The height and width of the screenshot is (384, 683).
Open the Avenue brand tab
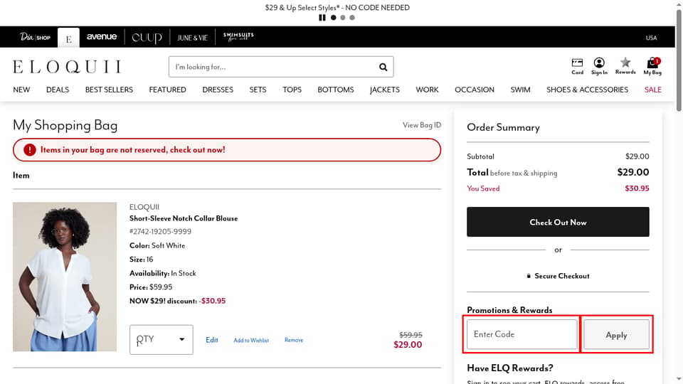(x=102, y=36)
